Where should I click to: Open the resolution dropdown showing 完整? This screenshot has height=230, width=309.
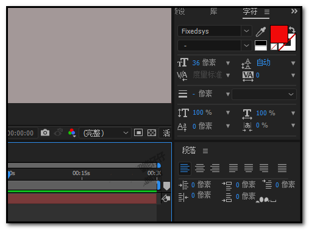pyautogui.click(x=105, y=133)
